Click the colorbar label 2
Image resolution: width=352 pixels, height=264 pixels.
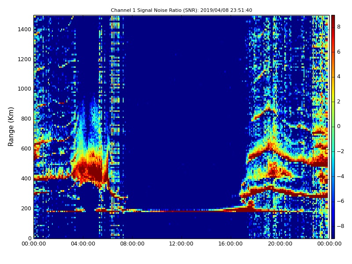point(339,102)
